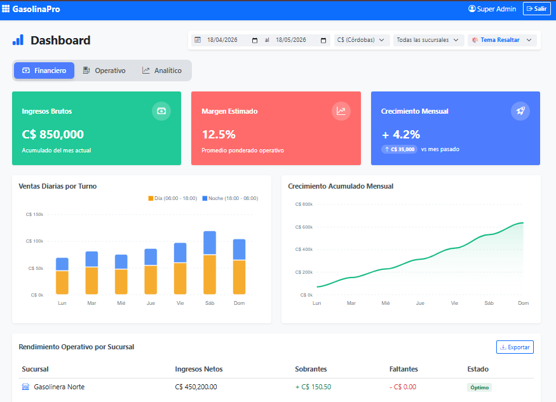The height and width of the screenshot is (402, 556).
Task: Click the Dom bar in Ventas Diarias chart
Action: pos(239,267)
